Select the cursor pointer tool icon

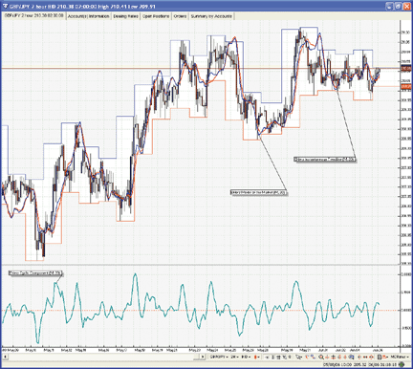point(298,357)
